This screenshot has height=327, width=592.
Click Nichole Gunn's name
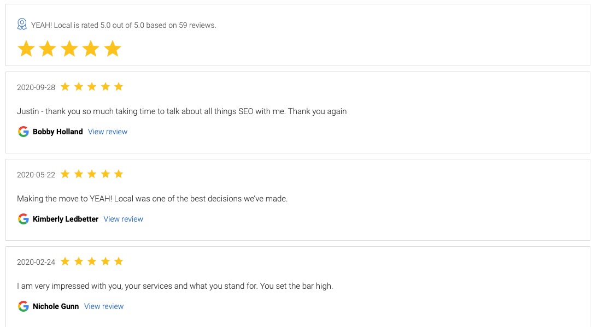[55, 306]
